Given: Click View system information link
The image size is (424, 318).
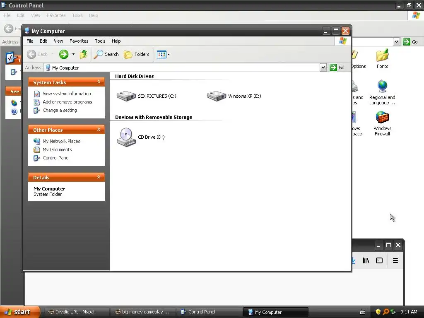Looking at the screenshot, I should click(67, 94).
